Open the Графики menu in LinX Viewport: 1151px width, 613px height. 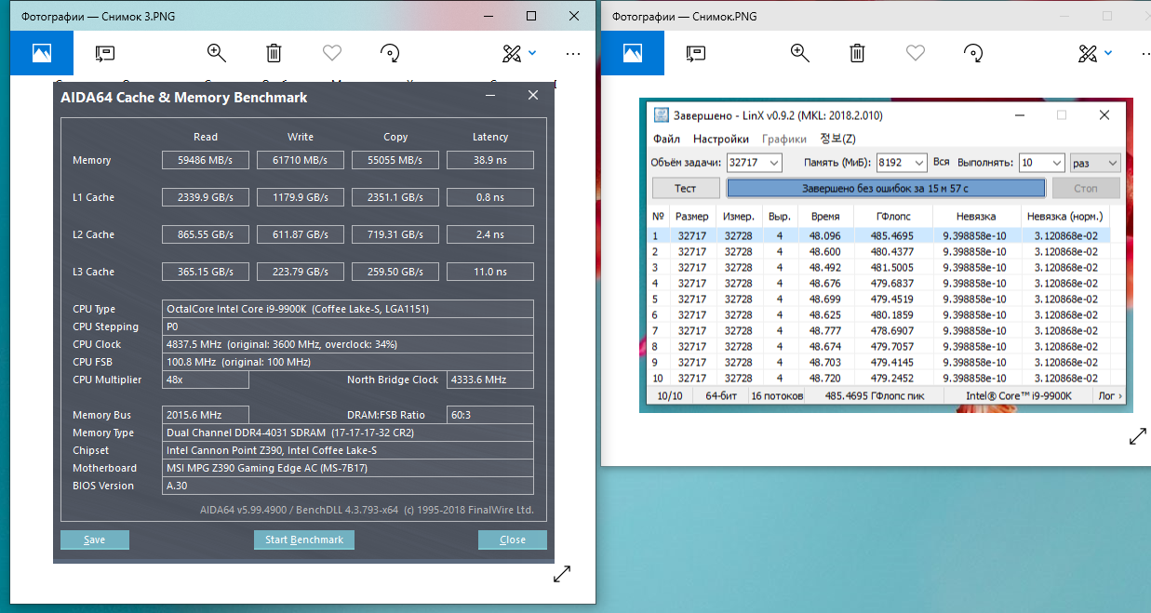click(784, 139)
